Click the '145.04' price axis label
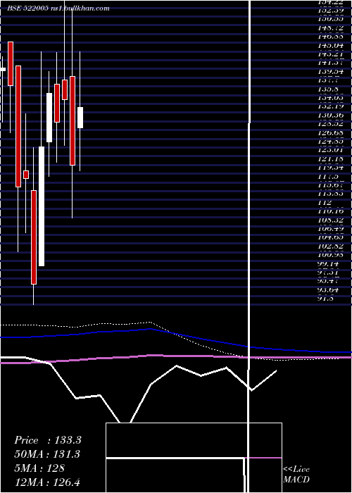This screenshot has width=352, height=493. [x=330, y=46]
